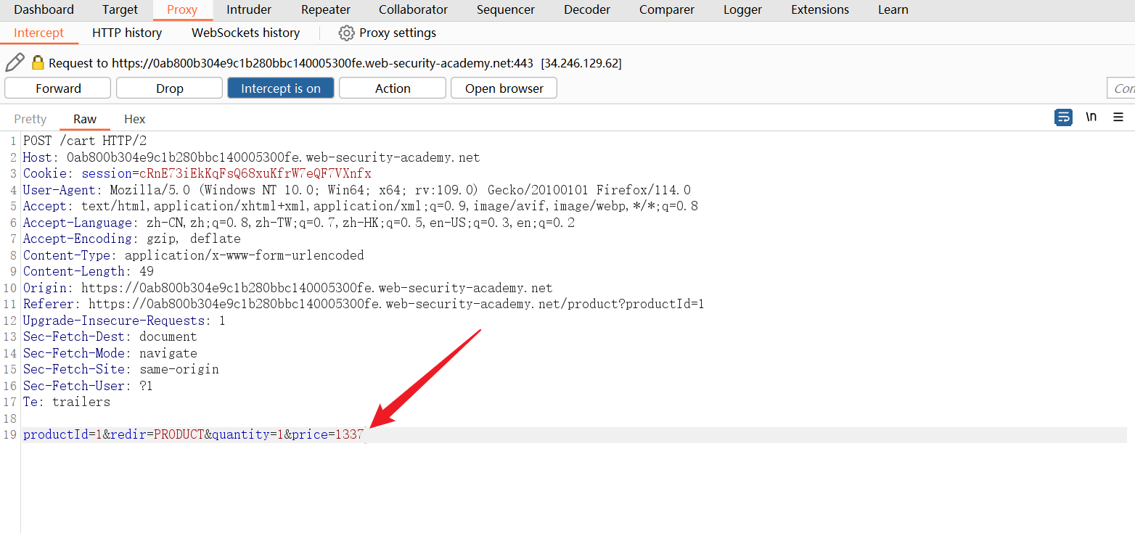Turn off the Intercept is on toggle
The image size is (1135, 533).
[x=280, y=88]
